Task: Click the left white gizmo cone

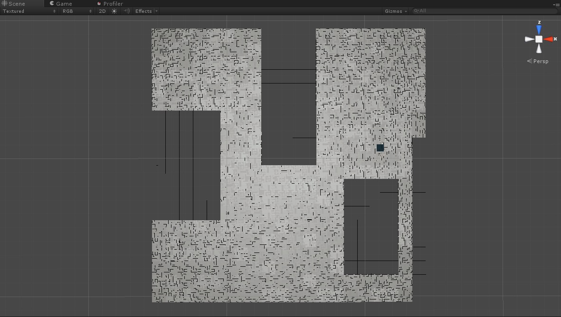Action: click(x=530, y=39)
